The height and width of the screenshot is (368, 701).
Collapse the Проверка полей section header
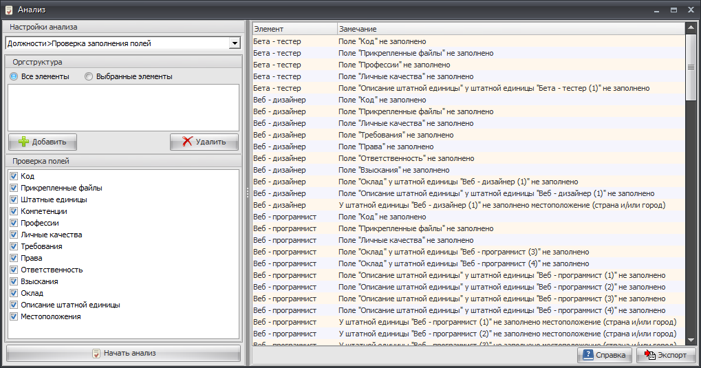124,162
